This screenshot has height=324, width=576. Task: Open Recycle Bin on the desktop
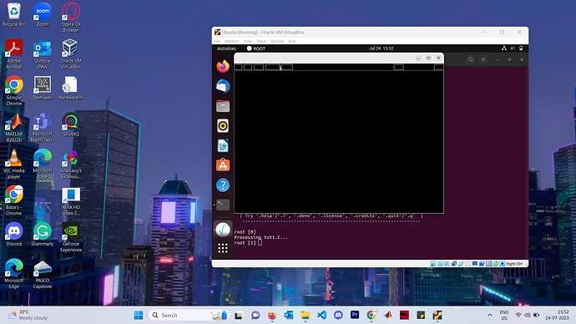click(x=14, y=15)
